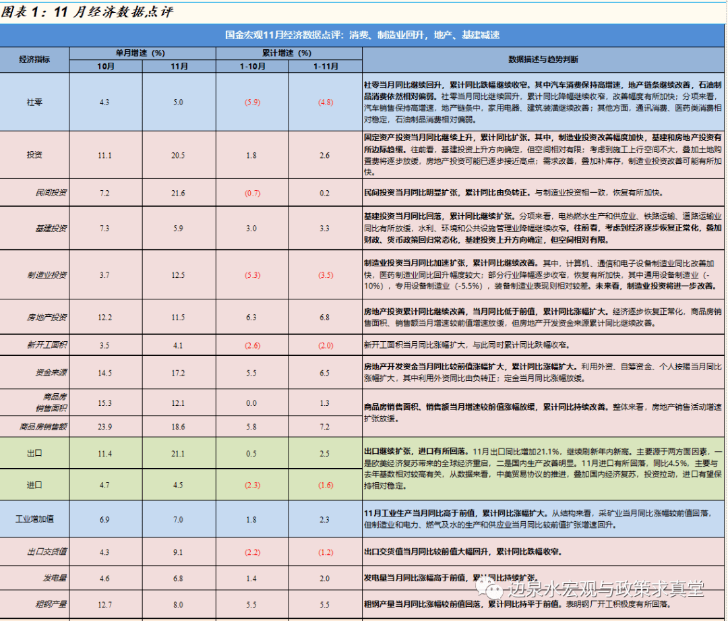Viewport: 728px width, 621px height.
Task: Select value 9.1 in 出口交货值 row
Action: coord(178,553)
